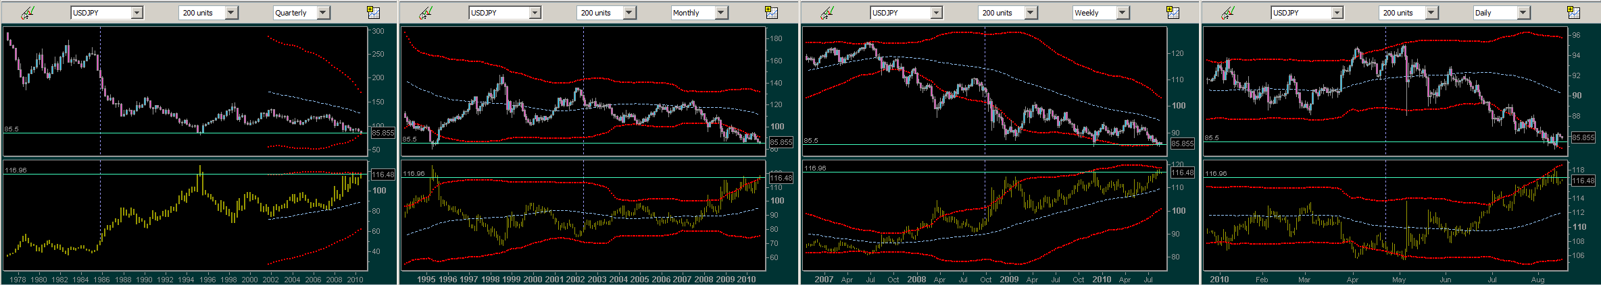The height and width of the screenshot is (285, 1601).
Task: Click the drawing tool icon on Quarterly panel
Action: coord(28,12)
